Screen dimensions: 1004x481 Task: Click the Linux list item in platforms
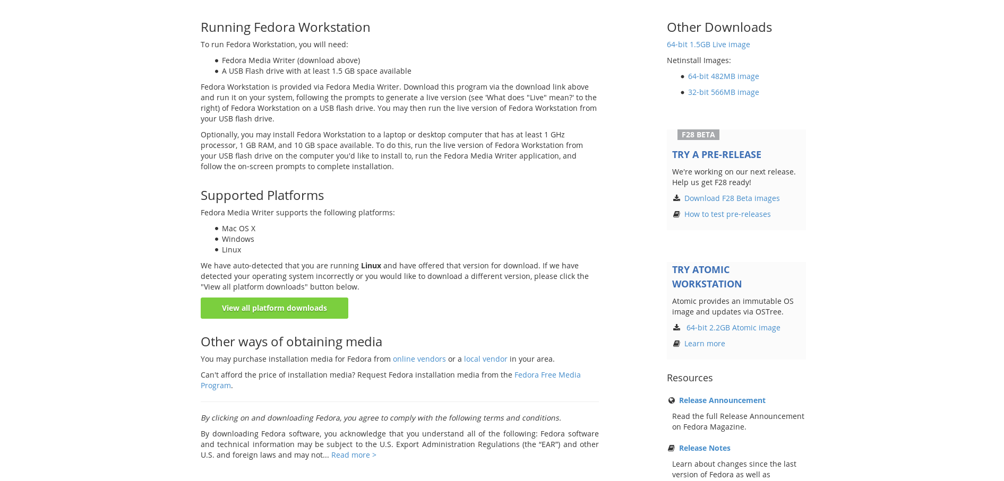(231, 250)
